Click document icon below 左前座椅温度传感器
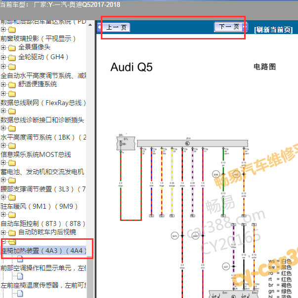This screenshot has height=298, width=298. click(20, 294)
